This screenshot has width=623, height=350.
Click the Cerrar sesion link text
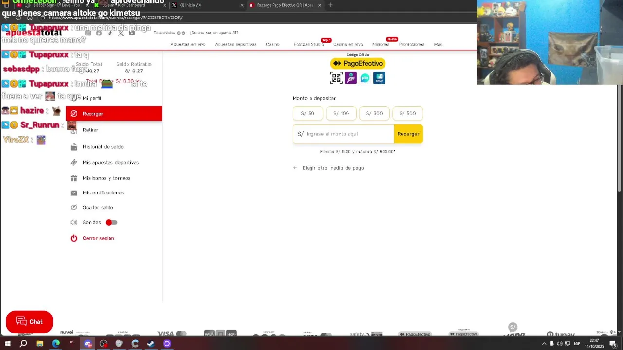[x=98, y=238]
